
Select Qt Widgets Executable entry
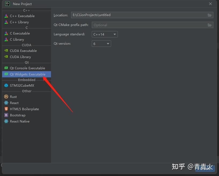pyautogui.click(x=27, y=74)
